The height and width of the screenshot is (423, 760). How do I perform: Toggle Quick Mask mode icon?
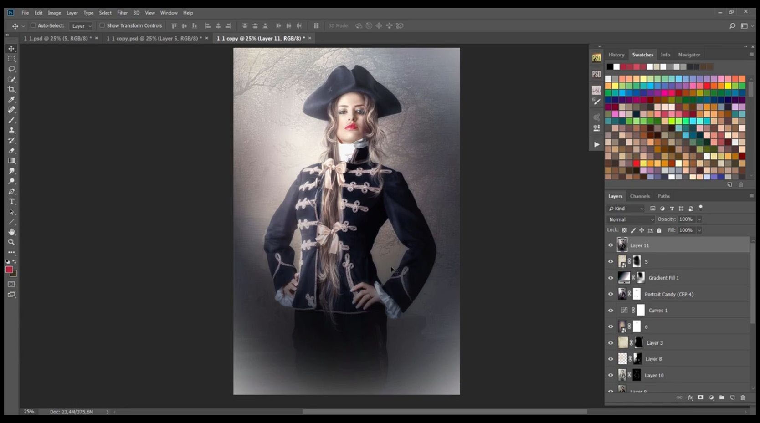11,284
